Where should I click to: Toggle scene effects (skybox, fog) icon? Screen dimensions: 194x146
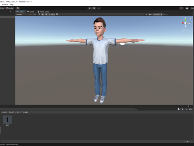pos(46,14)
